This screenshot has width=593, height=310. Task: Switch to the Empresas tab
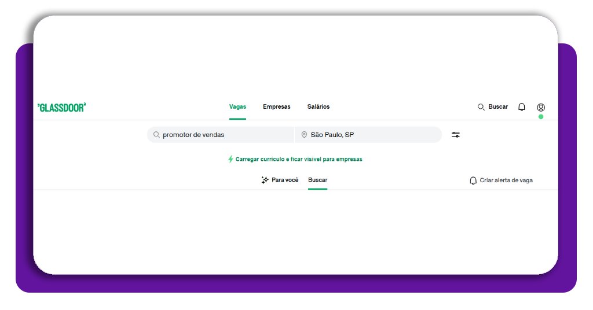276,106
